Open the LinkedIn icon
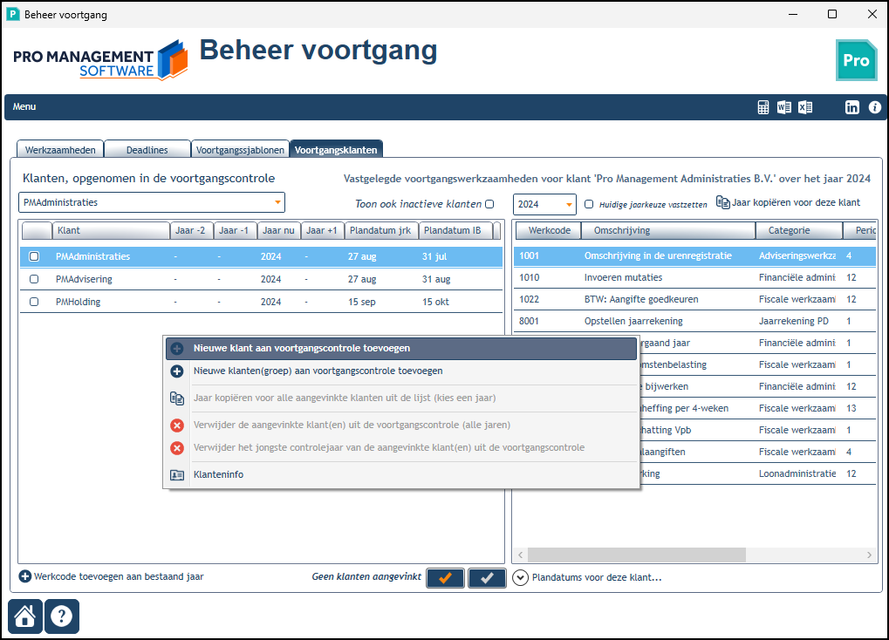Screen dimensions: 889x640 (x=851, y=107)
